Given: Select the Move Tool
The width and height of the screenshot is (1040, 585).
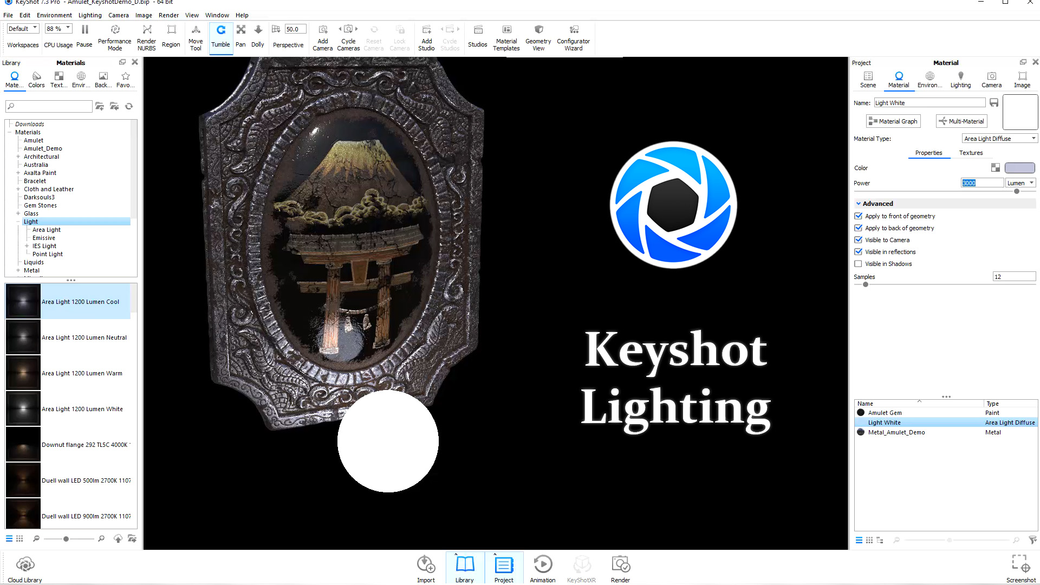Looking at the screenshot, I should (x=196, y=37).
